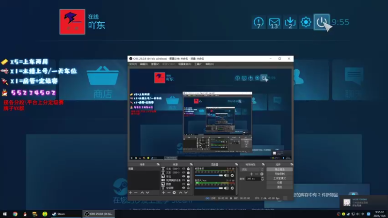Toggle visibility eye of second text source
This screenshot has height=218, width=388.
coord(184,172)
